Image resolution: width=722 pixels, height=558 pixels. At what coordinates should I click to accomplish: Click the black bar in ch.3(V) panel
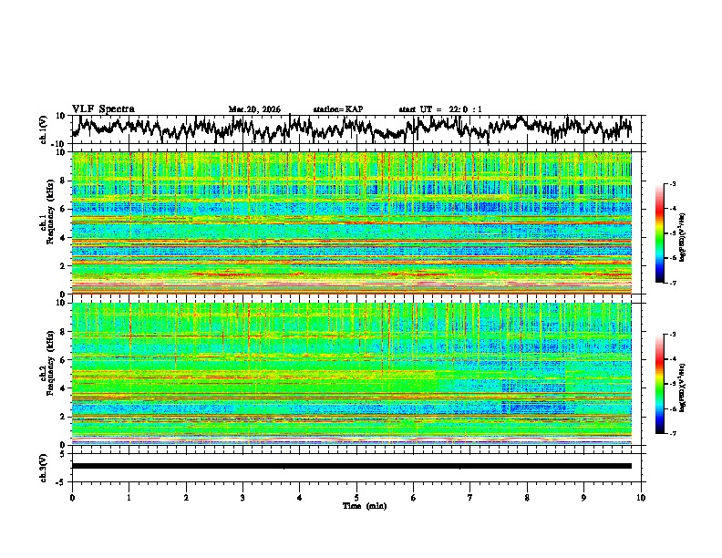352,466
